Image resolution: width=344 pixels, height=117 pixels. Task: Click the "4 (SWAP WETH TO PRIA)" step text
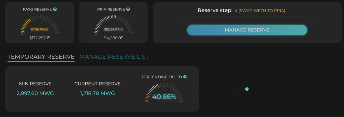click(260, 11)
